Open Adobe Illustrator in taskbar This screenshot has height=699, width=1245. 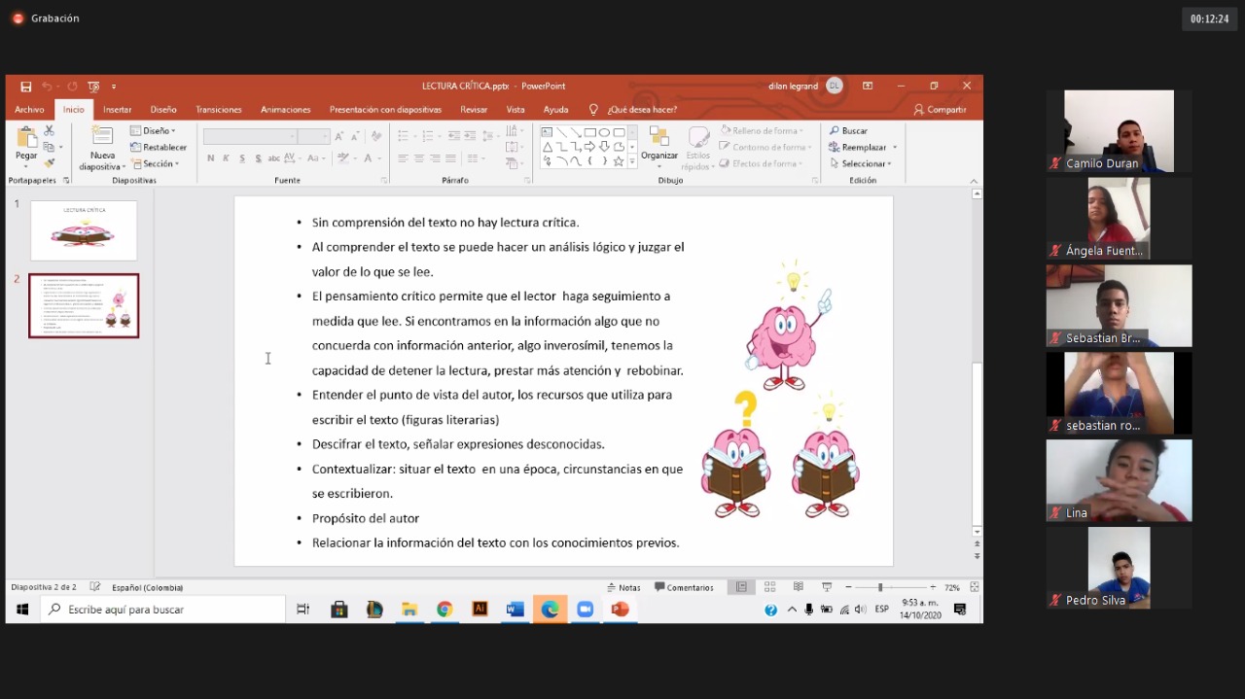pyautogui.click(x=480, y=610)
